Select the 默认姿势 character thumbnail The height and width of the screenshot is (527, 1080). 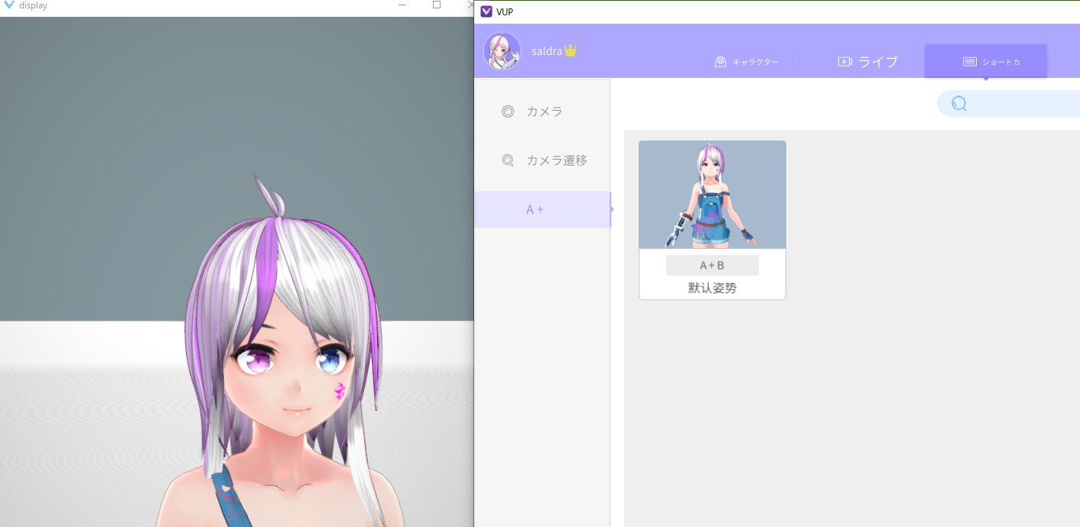click(x=712, y=195)
